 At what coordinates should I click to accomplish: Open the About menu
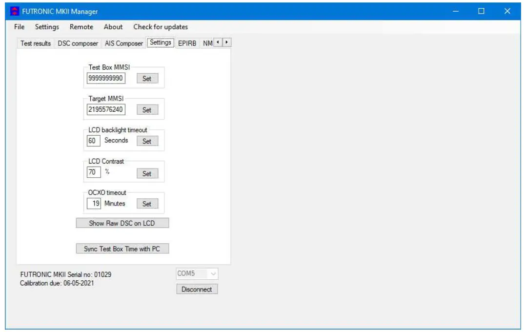tap(113, 27)
